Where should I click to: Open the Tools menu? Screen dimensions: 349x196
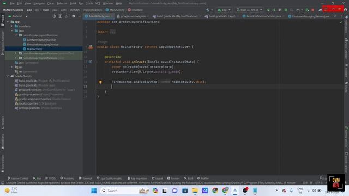(89, 3)
